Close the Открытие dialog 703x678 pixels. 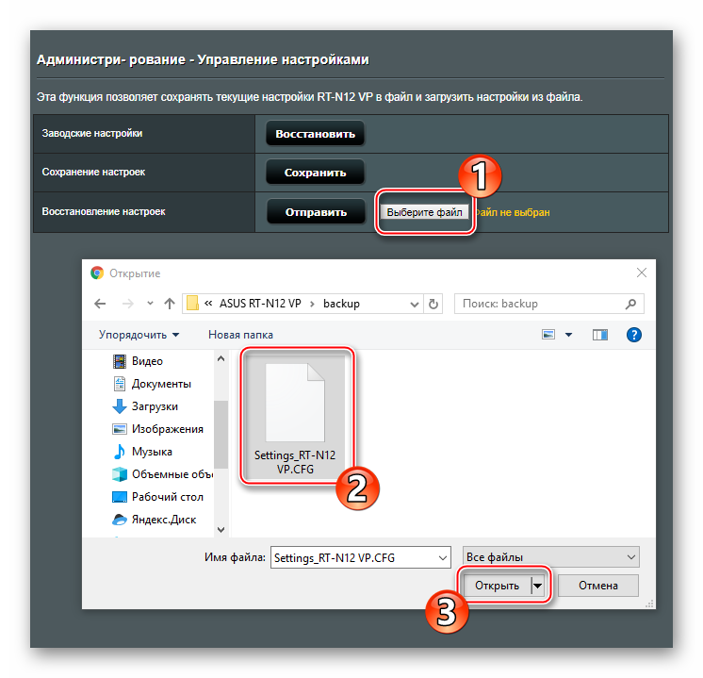click(642, 273)
